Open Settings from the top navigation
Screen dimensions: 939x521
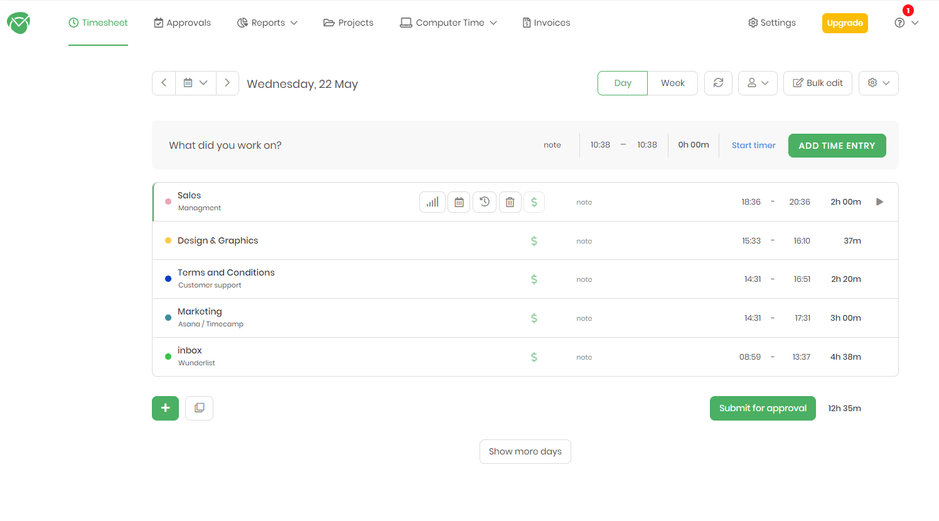tap(771, 23)
